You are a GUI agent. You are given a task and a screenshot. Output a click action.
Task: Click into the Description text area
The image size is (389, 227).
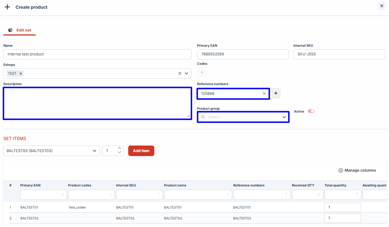[x=97, y=103]
